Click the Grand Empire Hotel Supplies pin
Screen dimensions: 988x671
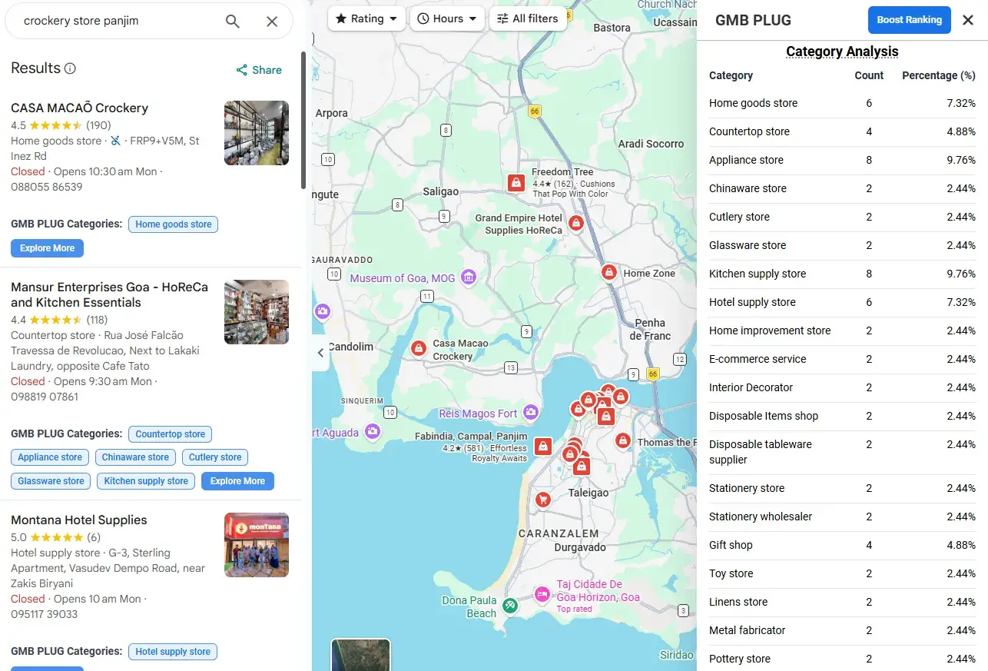click(575, 224)
